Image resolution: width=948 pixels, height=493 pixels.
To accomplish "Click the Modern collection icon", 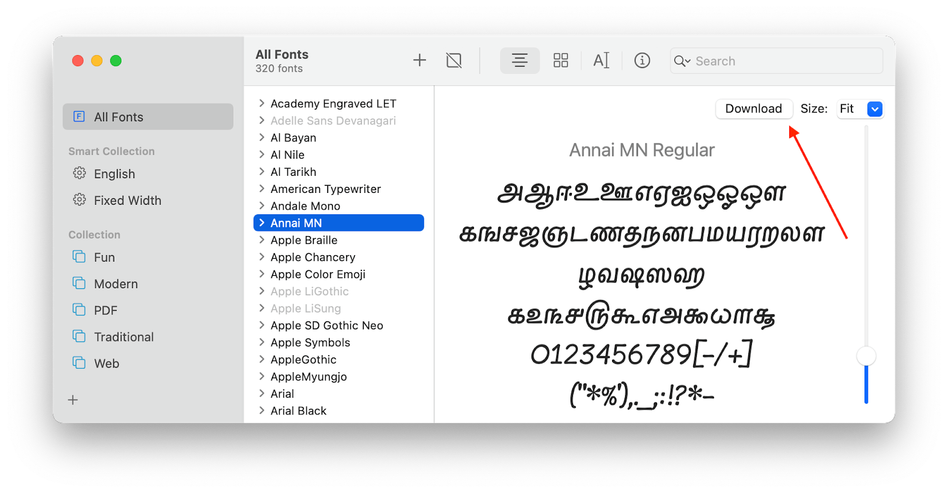I will 79,283.
